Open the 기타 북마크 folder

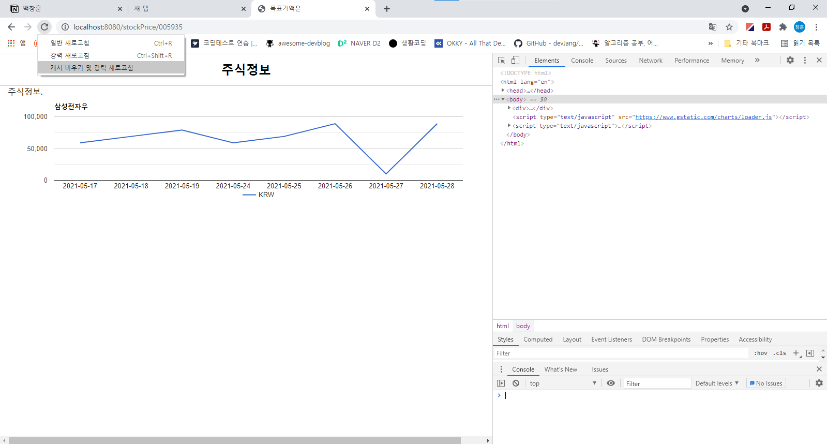click(x=746, y=43)
